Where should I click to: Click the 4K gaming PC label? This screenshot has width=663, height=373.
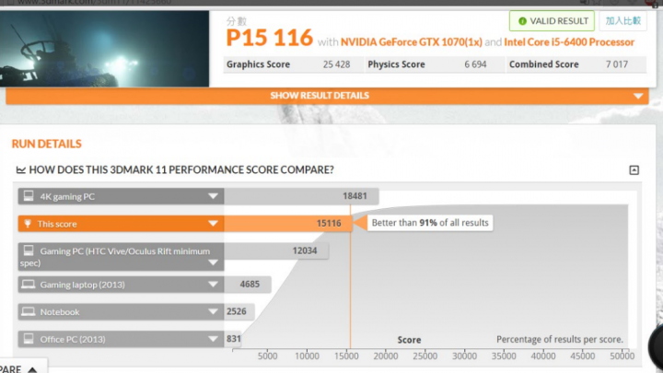[67, 197]
